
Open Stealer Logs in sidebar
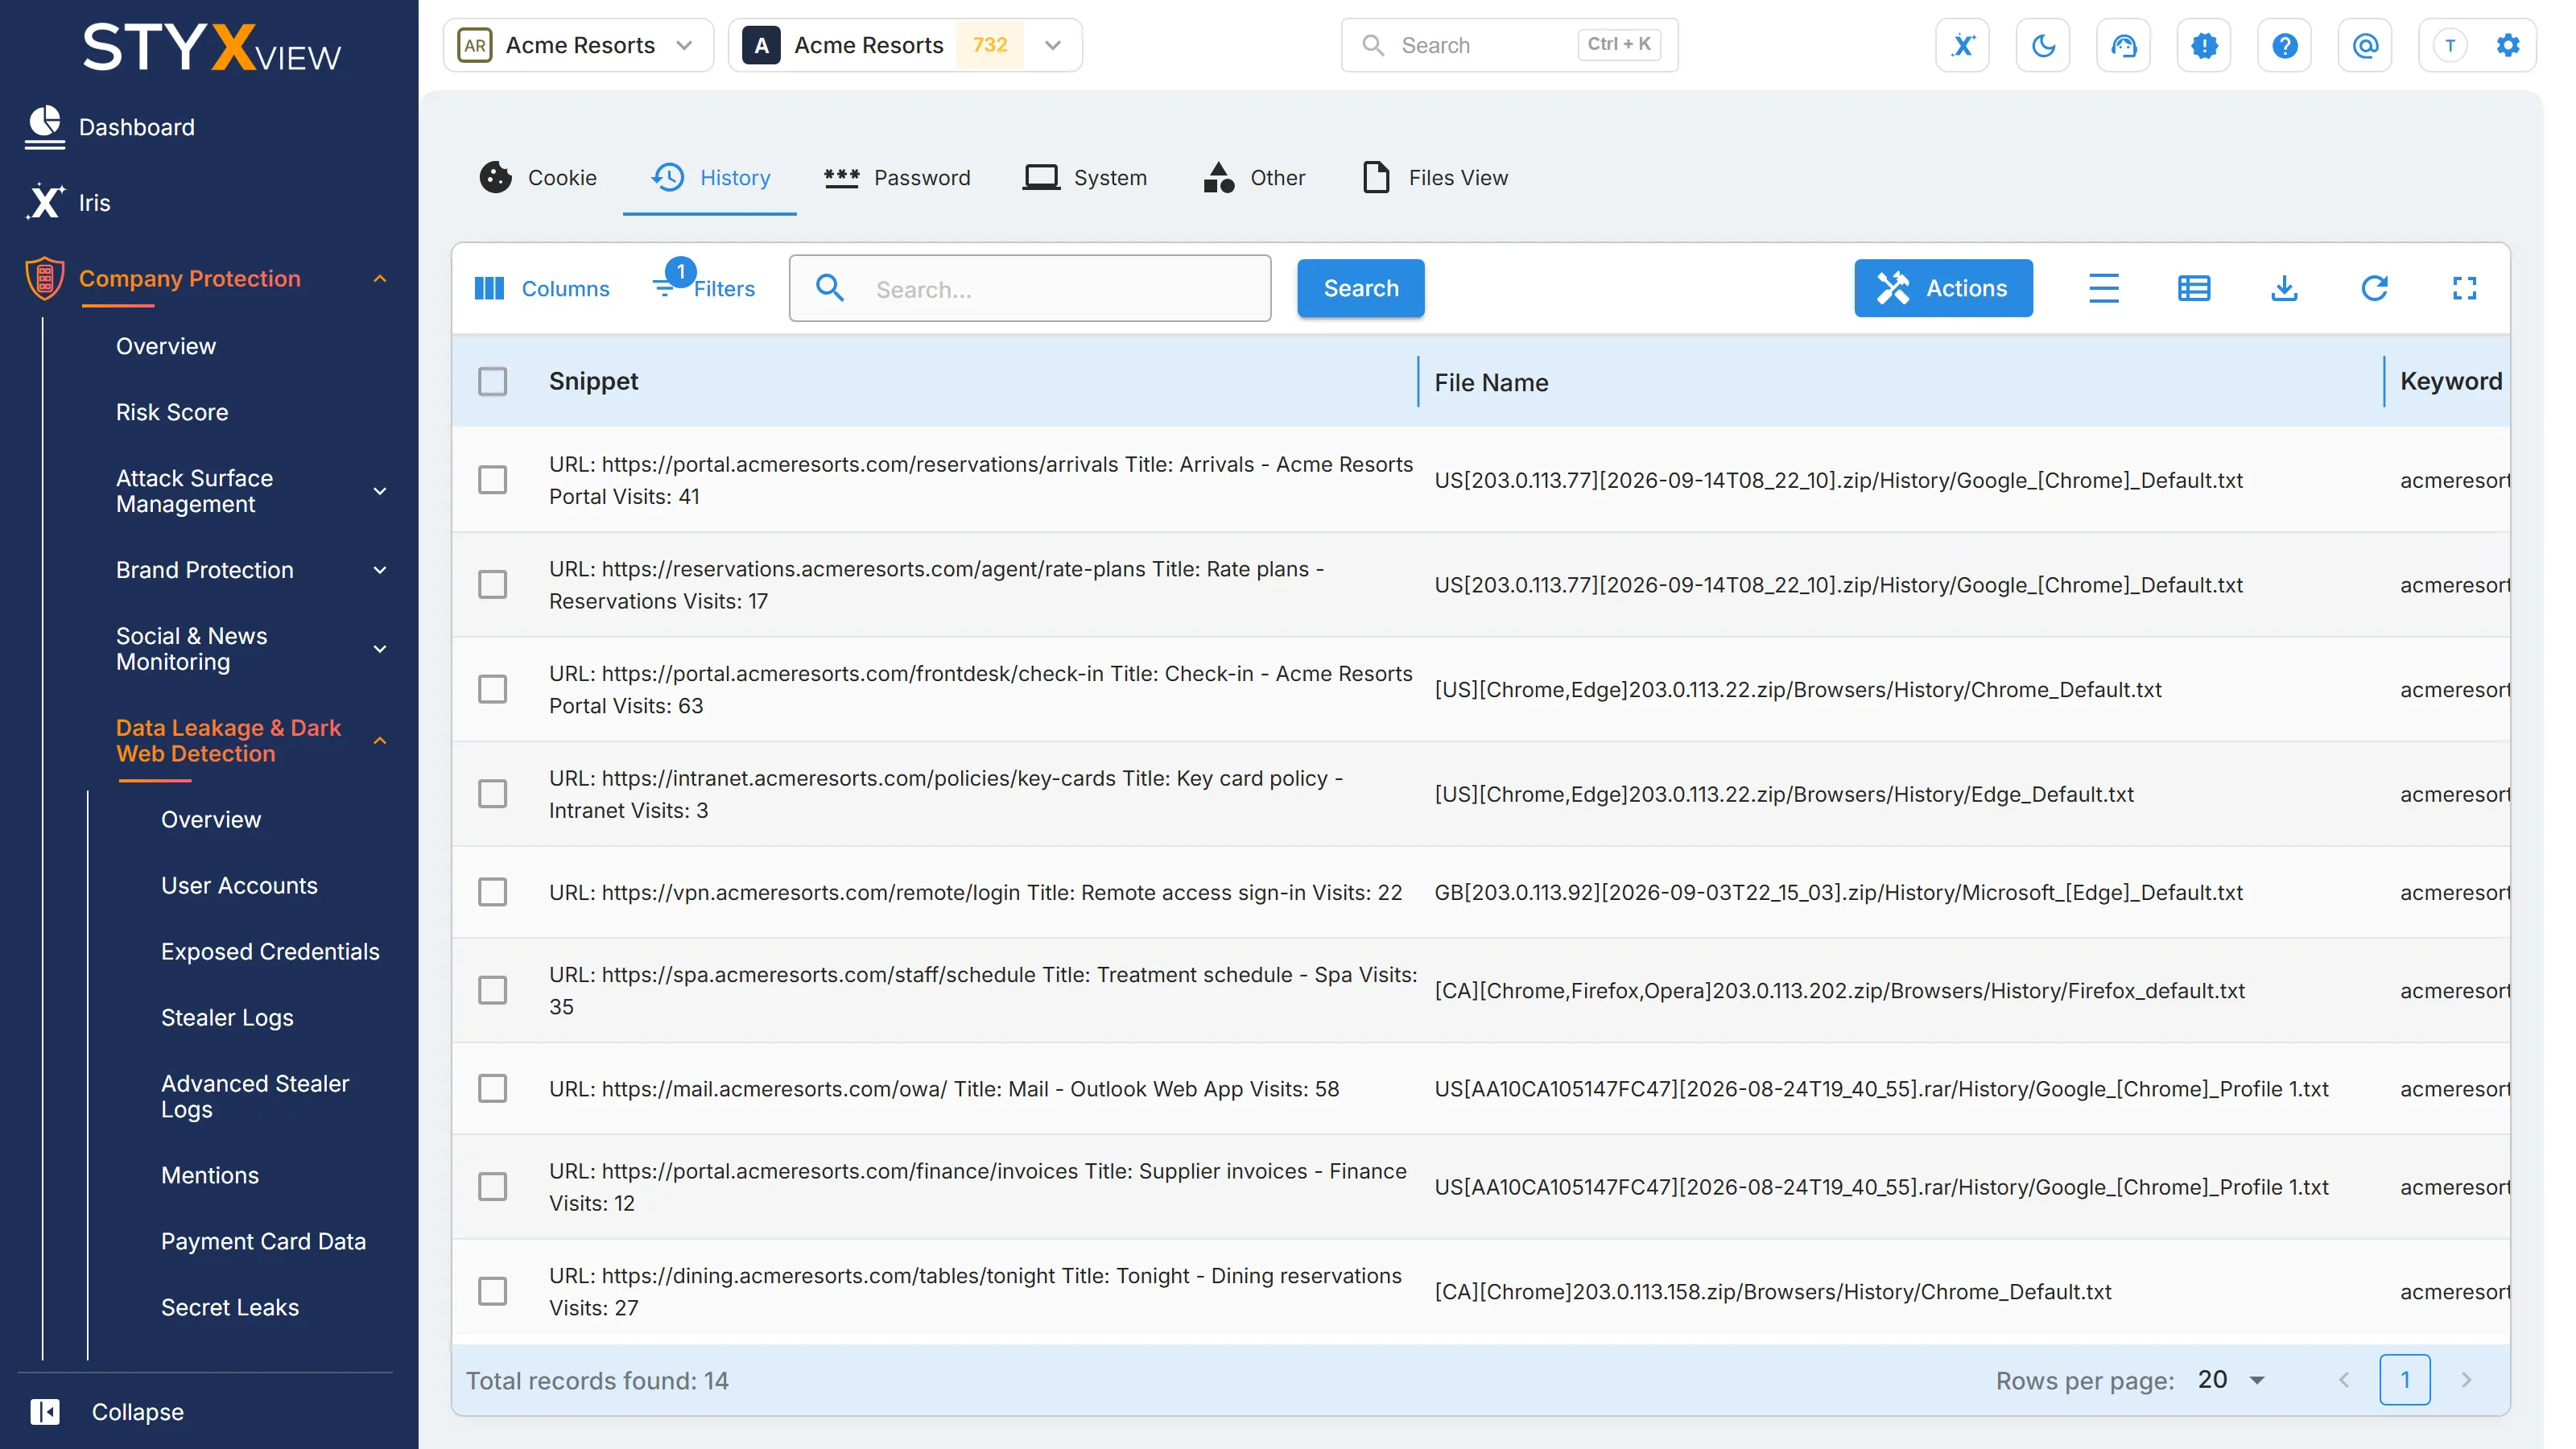[227, 1017]
